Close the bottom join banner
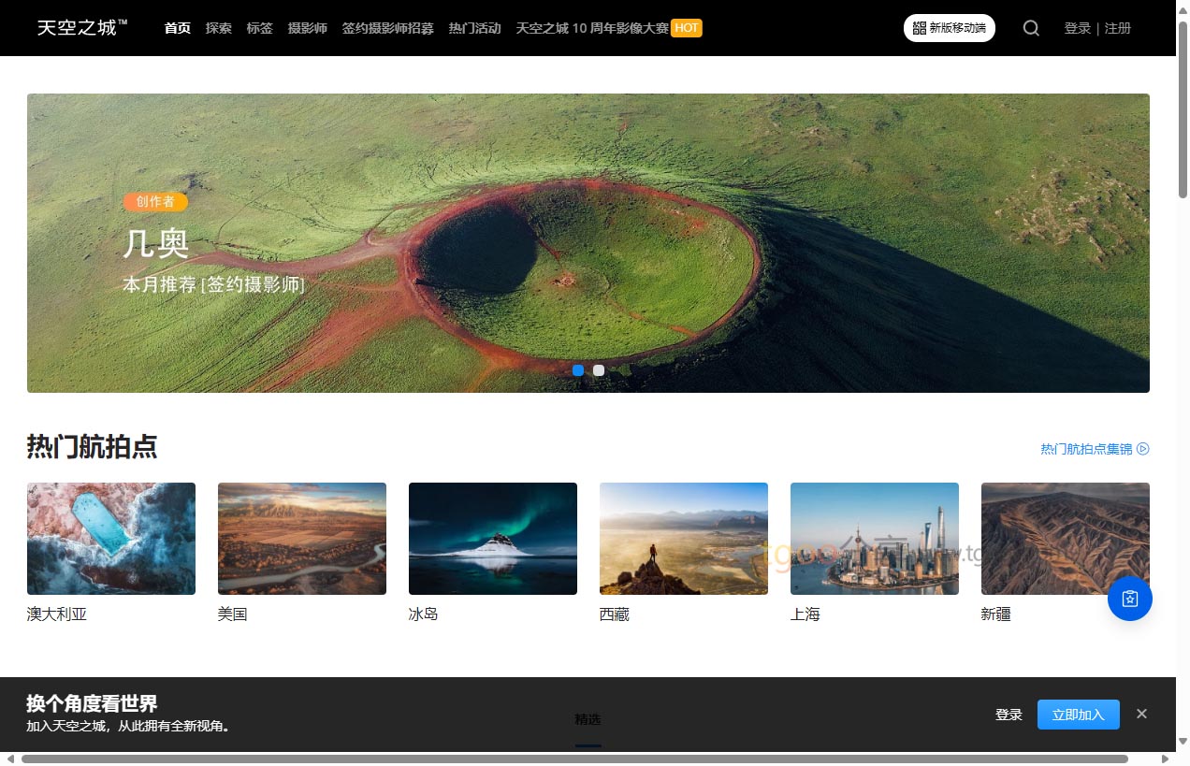Viewport: 1190px width, 766px height. (x=1141, y=714)
